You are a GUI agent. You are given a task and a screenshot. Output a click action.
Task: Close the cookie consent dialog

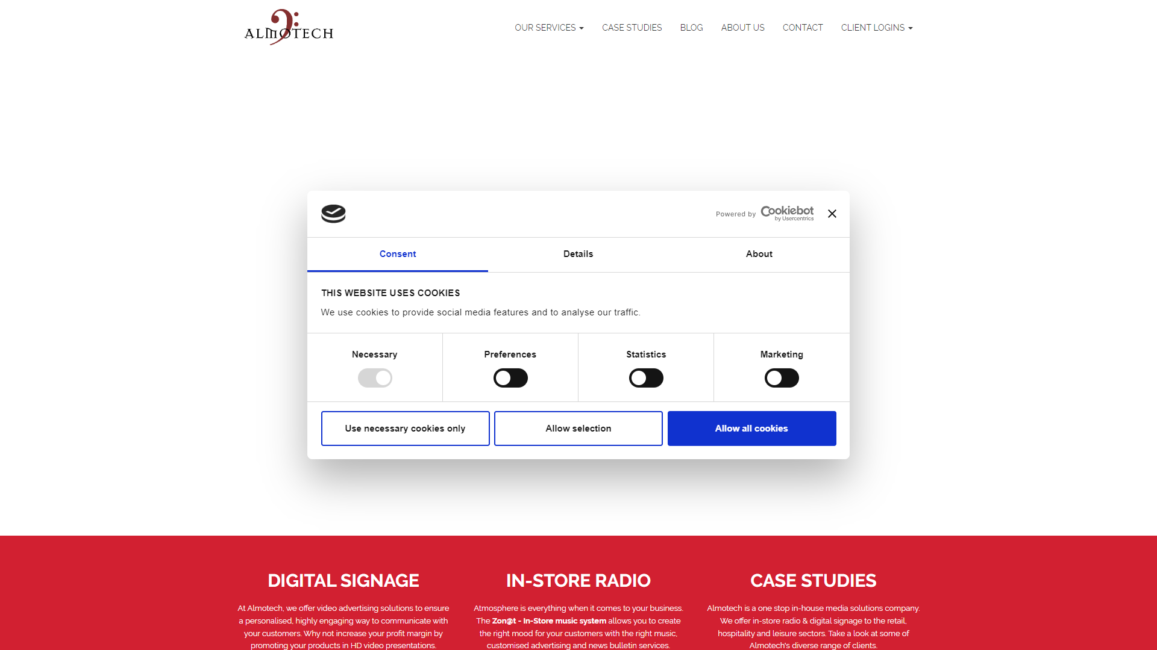tap(832, 214)
